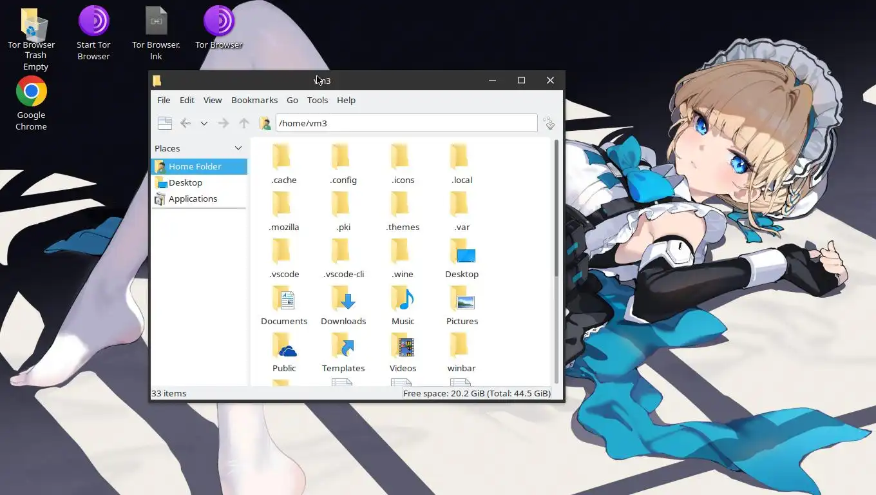The height and width of the screenshot is (495, 876).
Task: Open the Edit menu
Action: click(x=187, y=100)
